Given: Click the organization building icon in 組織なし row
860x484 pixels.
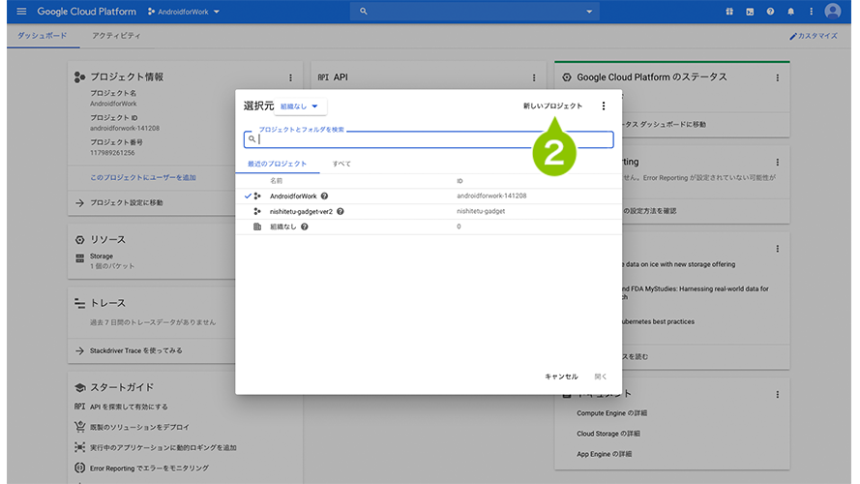Looking at the screenshot, I should pyautogui.click(x=256, y=227).
